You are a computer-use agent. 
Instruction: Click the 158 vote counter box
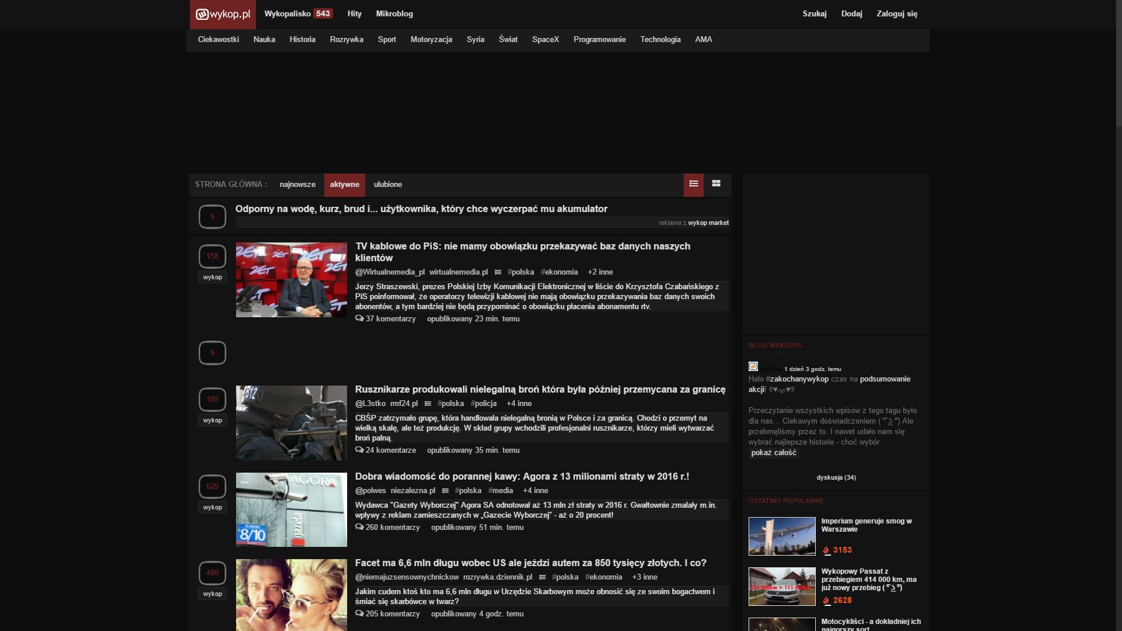click(x=212, y=256)
